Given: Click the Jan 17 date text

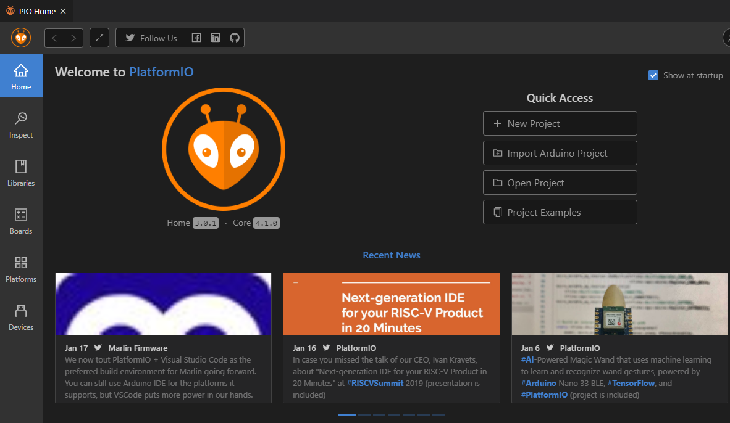Looking at the screenshot, I should coord(77,348).
